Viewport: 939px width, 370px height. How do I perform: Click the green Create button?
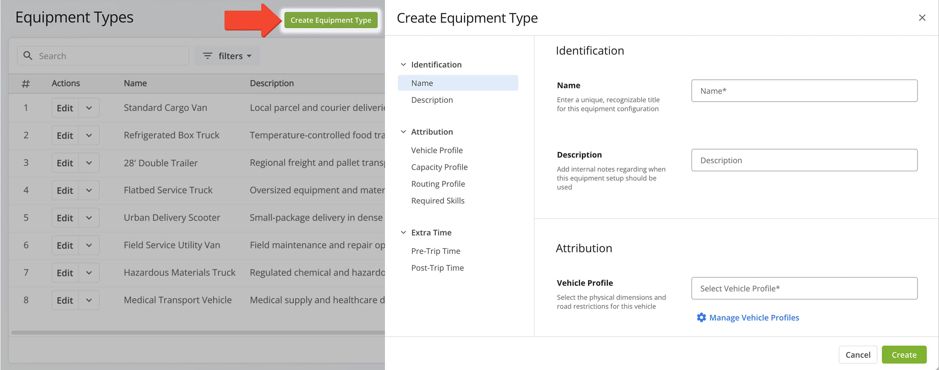[x=904, y=355]
